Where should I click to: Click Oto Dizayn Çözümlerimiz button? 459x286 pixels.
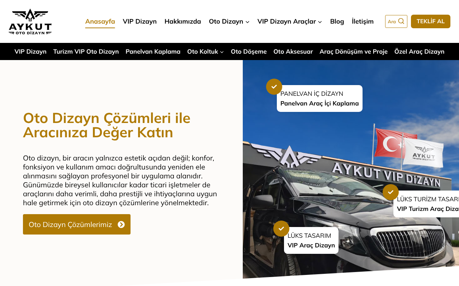tap(77, 225)
